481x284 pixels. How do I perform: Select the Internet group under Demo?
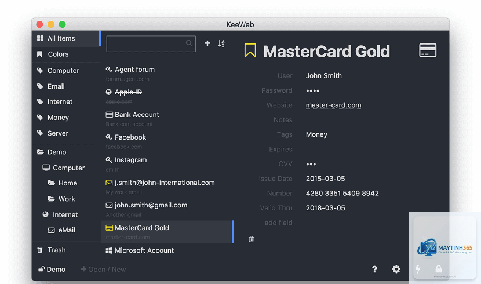(x=66, y=214)
